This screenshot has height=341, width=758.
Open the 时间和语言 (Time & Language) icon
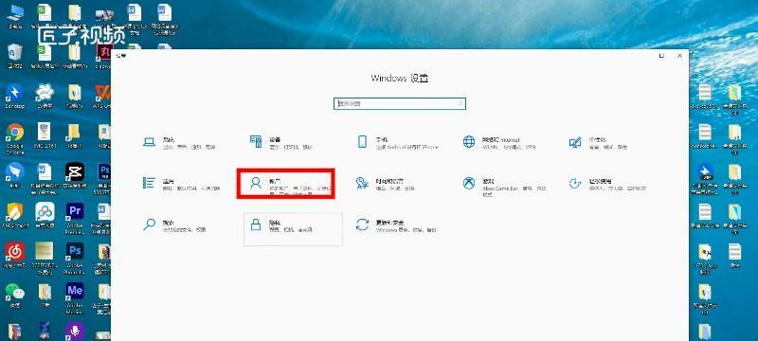point(362,183)
